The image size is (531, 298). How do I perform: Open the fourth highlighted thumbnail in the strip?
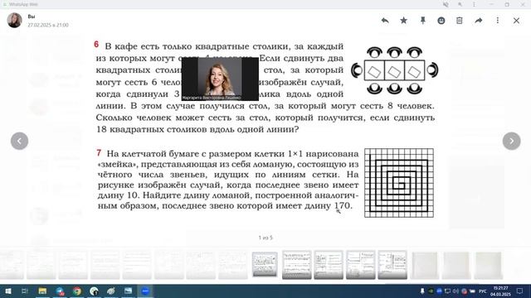[361, 265]
